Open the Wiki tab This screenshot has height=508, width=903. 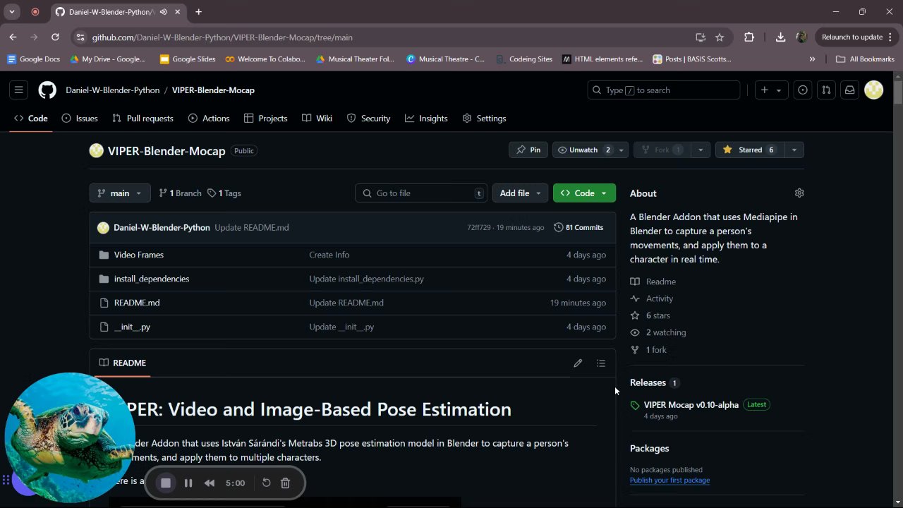coord(317,119)
